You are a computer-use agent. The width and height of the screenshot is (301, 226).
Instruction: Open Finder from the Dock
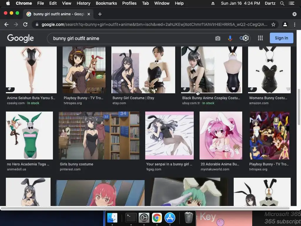112,218
